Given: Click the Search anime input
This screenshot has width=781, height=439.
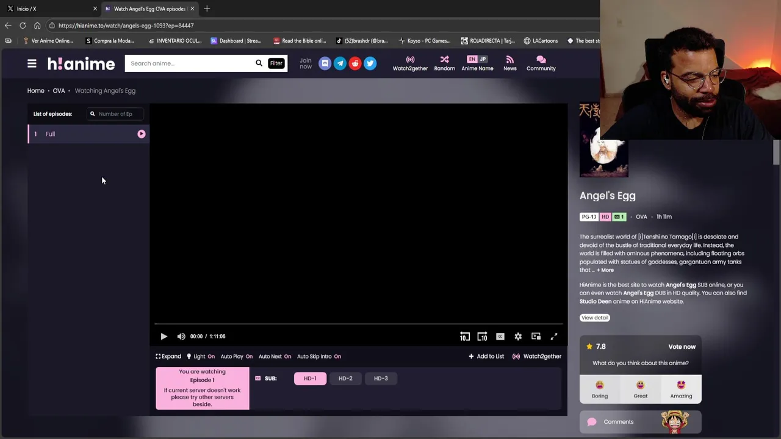Looking at the screenshot, I should point(189,63).
